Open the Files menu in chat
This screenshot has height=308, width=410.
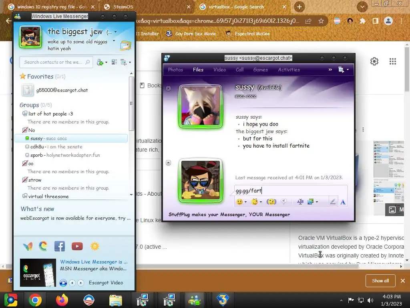(198, 70)
